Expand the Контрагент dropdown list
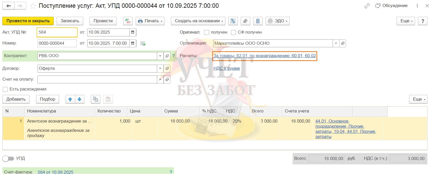429x174 pixels. (x=160, y=56)
